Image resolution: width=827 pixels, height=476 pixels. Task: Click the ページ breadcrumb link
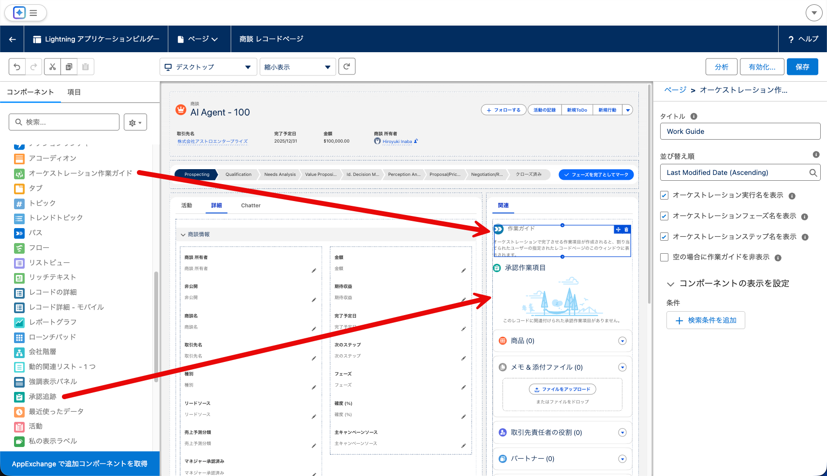(675, 90)
